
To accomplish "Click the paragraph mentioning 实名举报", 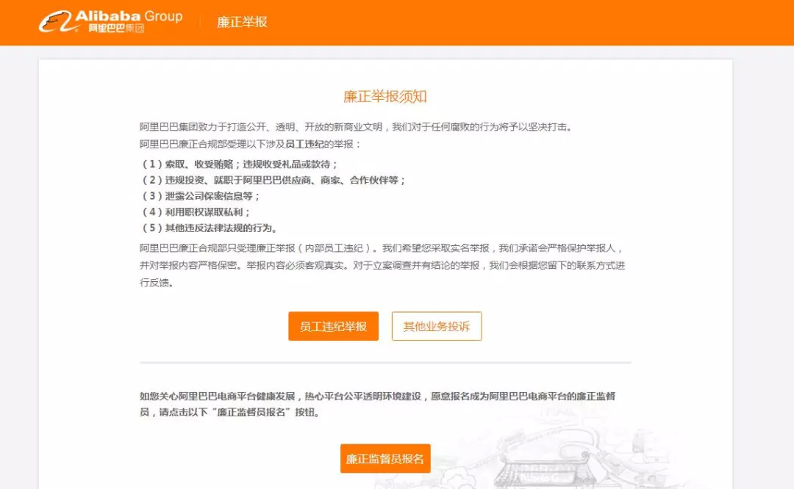I will (x=382, y=265).
